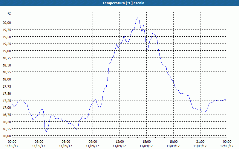Click the temperature curve peak near 14:00
Viewport: 239px width, 149px height.
coord(137,18)
